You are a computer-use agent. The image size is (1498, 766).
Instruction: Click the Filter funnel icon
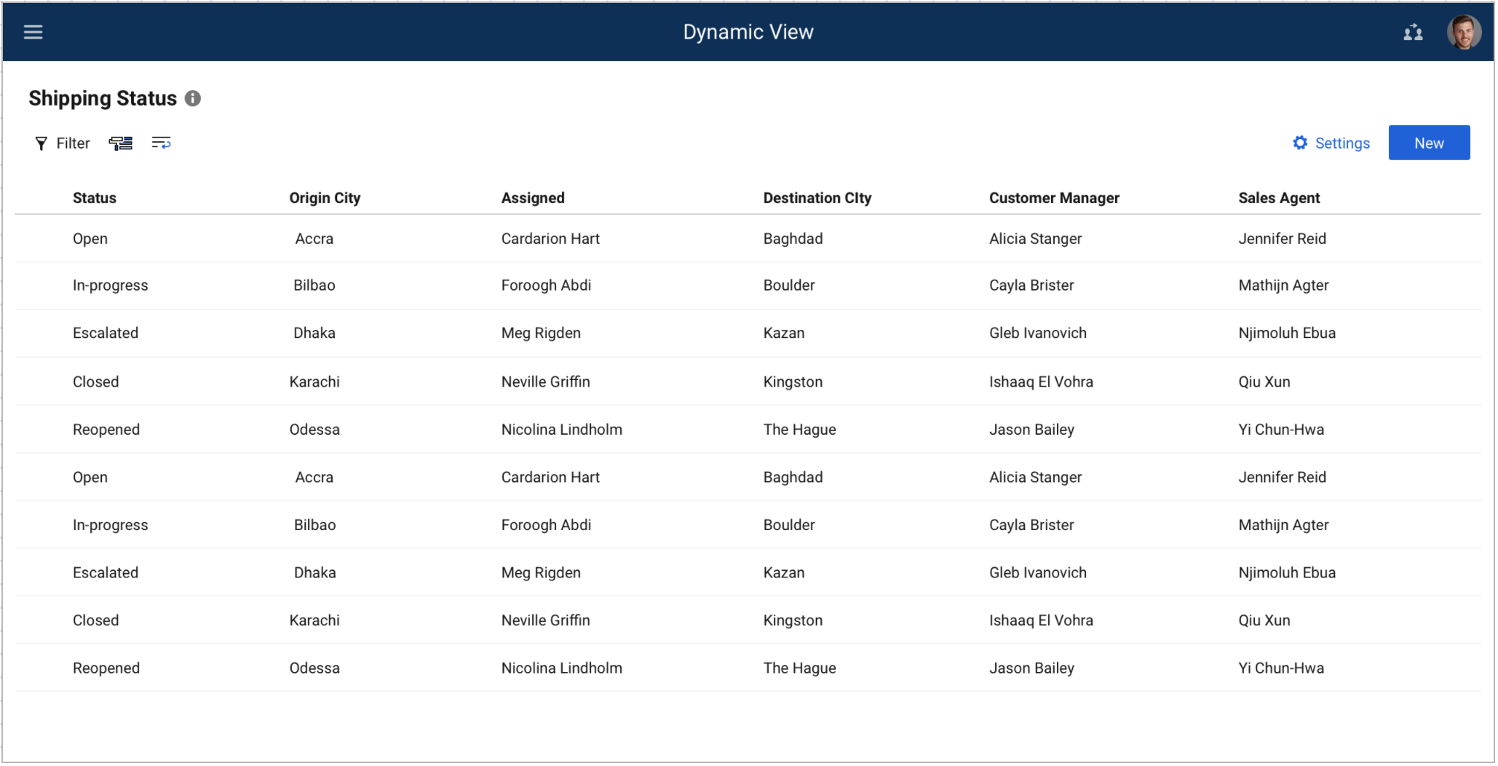pyautogui.click(x=41, y=143)
